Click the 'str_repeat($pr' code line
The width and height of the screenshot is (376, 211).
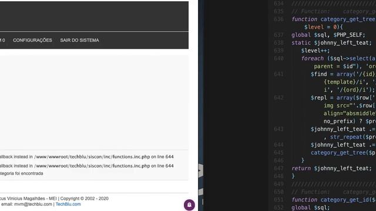point(350,137)
